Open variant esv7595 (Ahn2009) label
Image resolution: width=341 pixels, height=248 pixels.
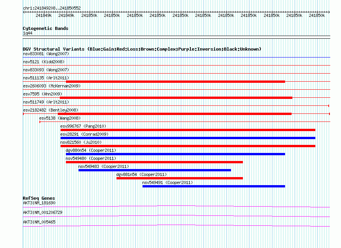coord(43,94)
